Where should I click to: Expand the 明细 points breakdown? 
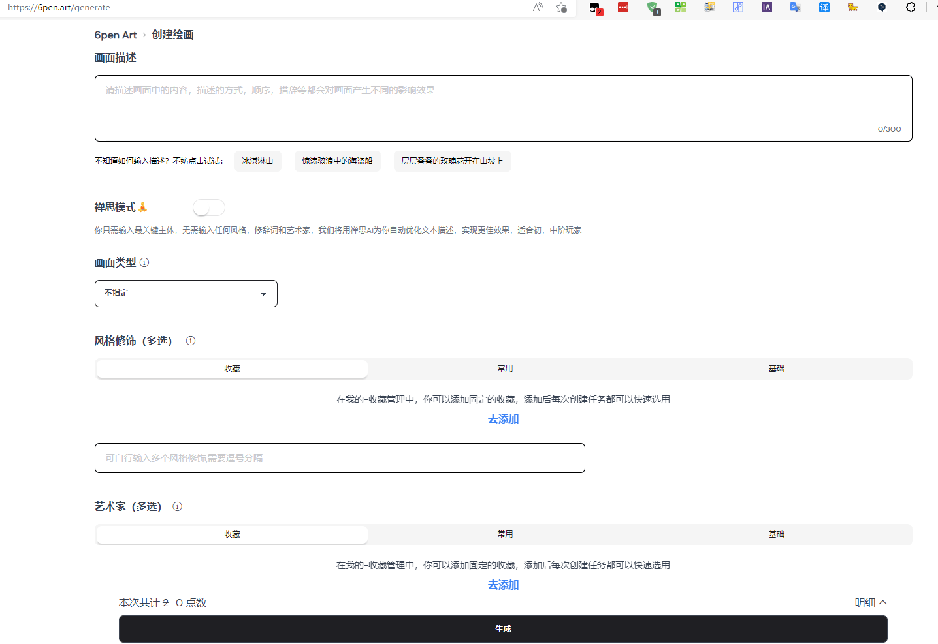point(870,603)
